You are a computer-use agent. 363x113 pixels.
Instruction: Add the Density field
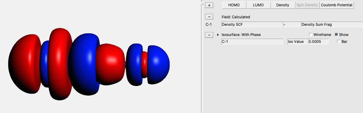(x=283, y=5)
